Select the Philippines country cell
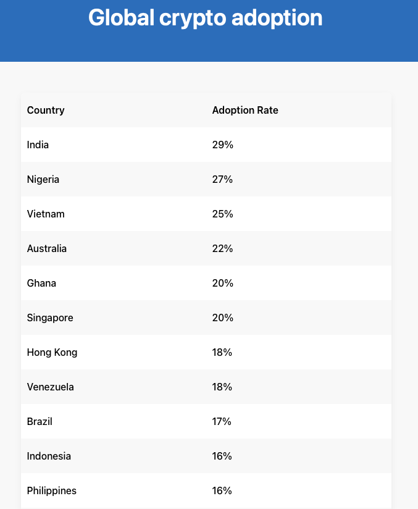This screenshot has width=418, height=509. pyautogui.click(x=52, y=491)
